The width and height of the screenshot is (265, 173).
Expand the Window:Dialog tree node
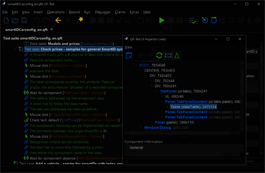coord(141,128)
